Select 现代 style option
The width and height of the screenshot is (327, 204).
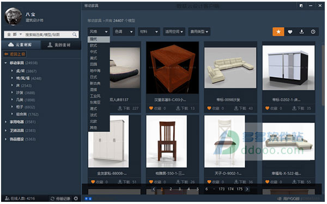point(99,39)
